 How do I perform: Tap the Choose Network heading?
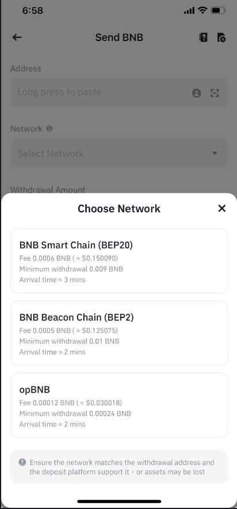(119, 208)
